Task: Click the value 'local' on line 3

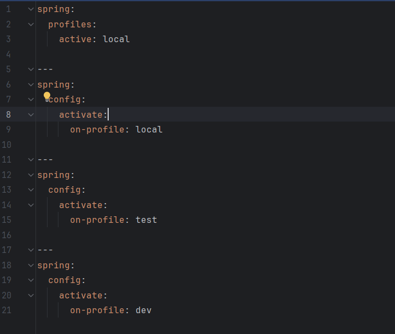Action: click(116, 39)
